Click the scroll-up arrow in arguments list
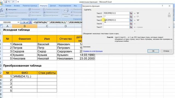 [169, 13]
